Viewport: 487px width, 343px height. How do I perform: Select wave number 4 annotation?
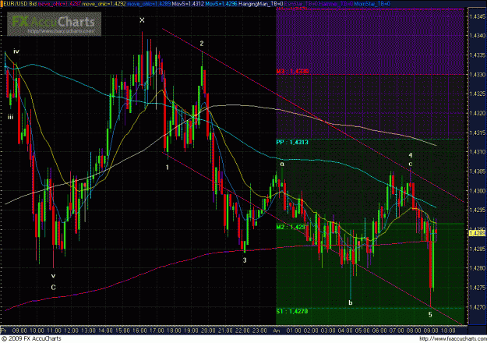pos(411,155)
